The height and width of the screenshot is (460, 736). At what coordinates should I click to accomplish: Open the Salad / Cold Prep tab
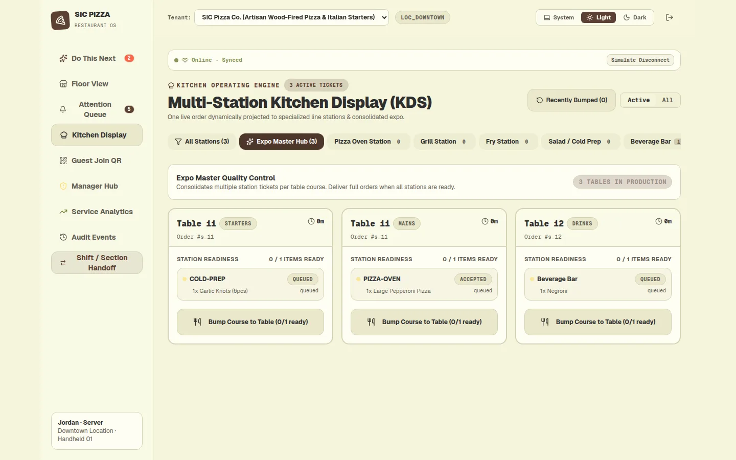coord(581,142)
